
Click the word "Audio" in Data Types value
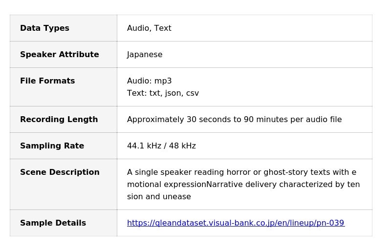click(138, 28)
